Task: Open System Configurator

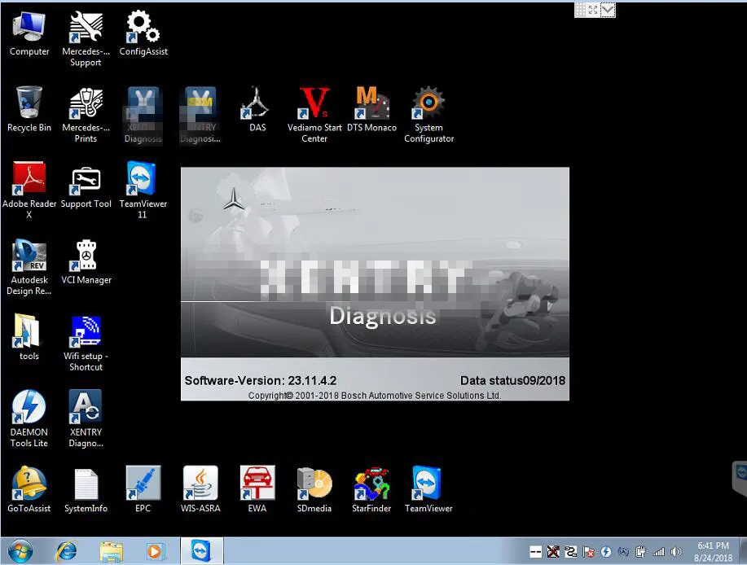Action: click(428, 114)
